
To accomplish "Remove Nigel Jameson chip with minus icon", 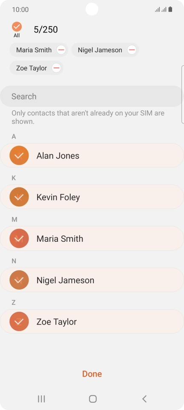I will click(132, 50).
